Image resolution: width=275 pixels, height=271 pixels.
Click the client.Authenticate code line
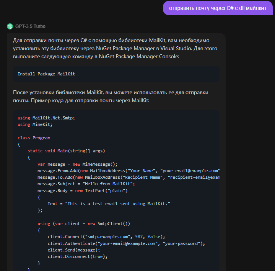click(126, 243)
